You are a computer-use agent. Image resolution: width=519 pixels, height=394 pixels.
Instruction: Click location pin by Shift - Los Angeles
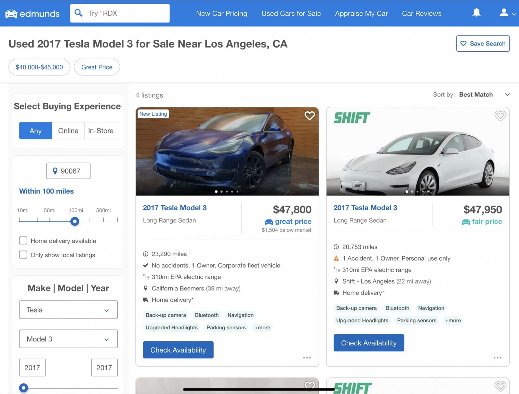coord(336,281)
